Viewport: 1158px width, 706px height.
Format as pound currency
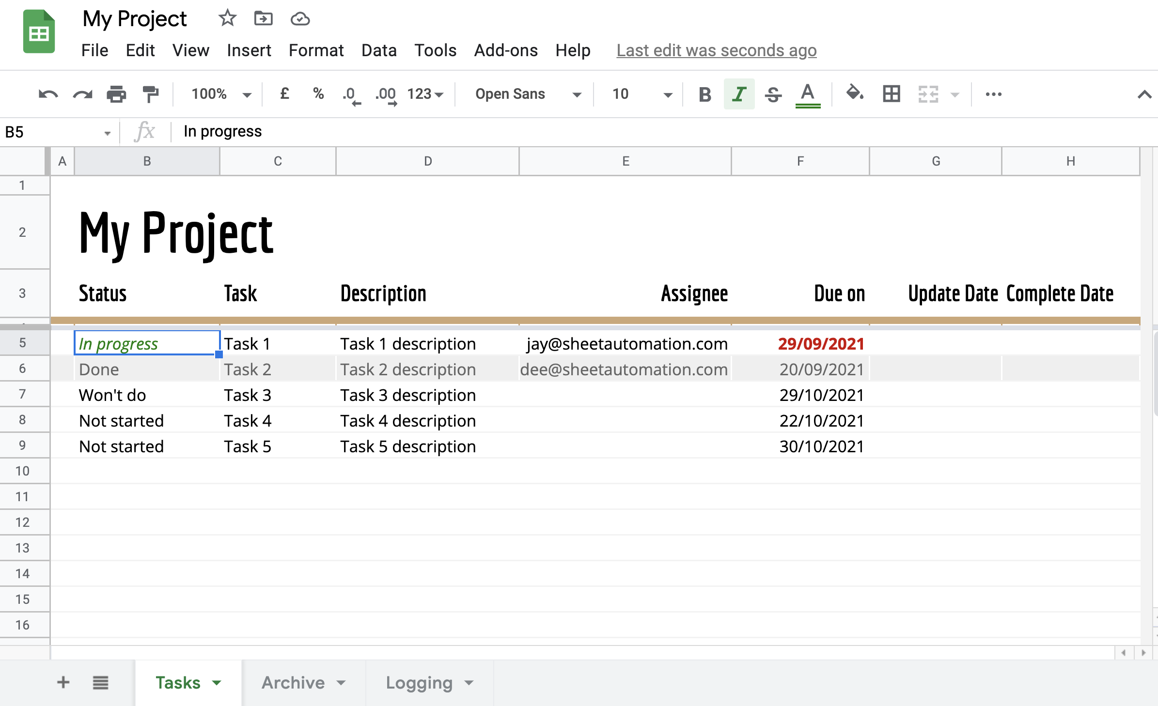point(285,93)
